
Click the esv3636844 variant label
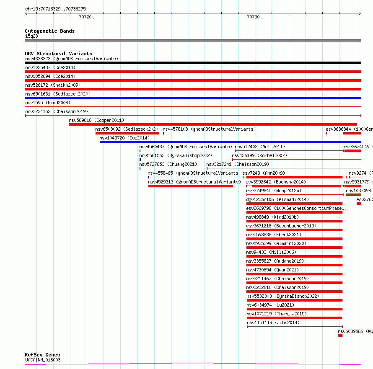349,129
